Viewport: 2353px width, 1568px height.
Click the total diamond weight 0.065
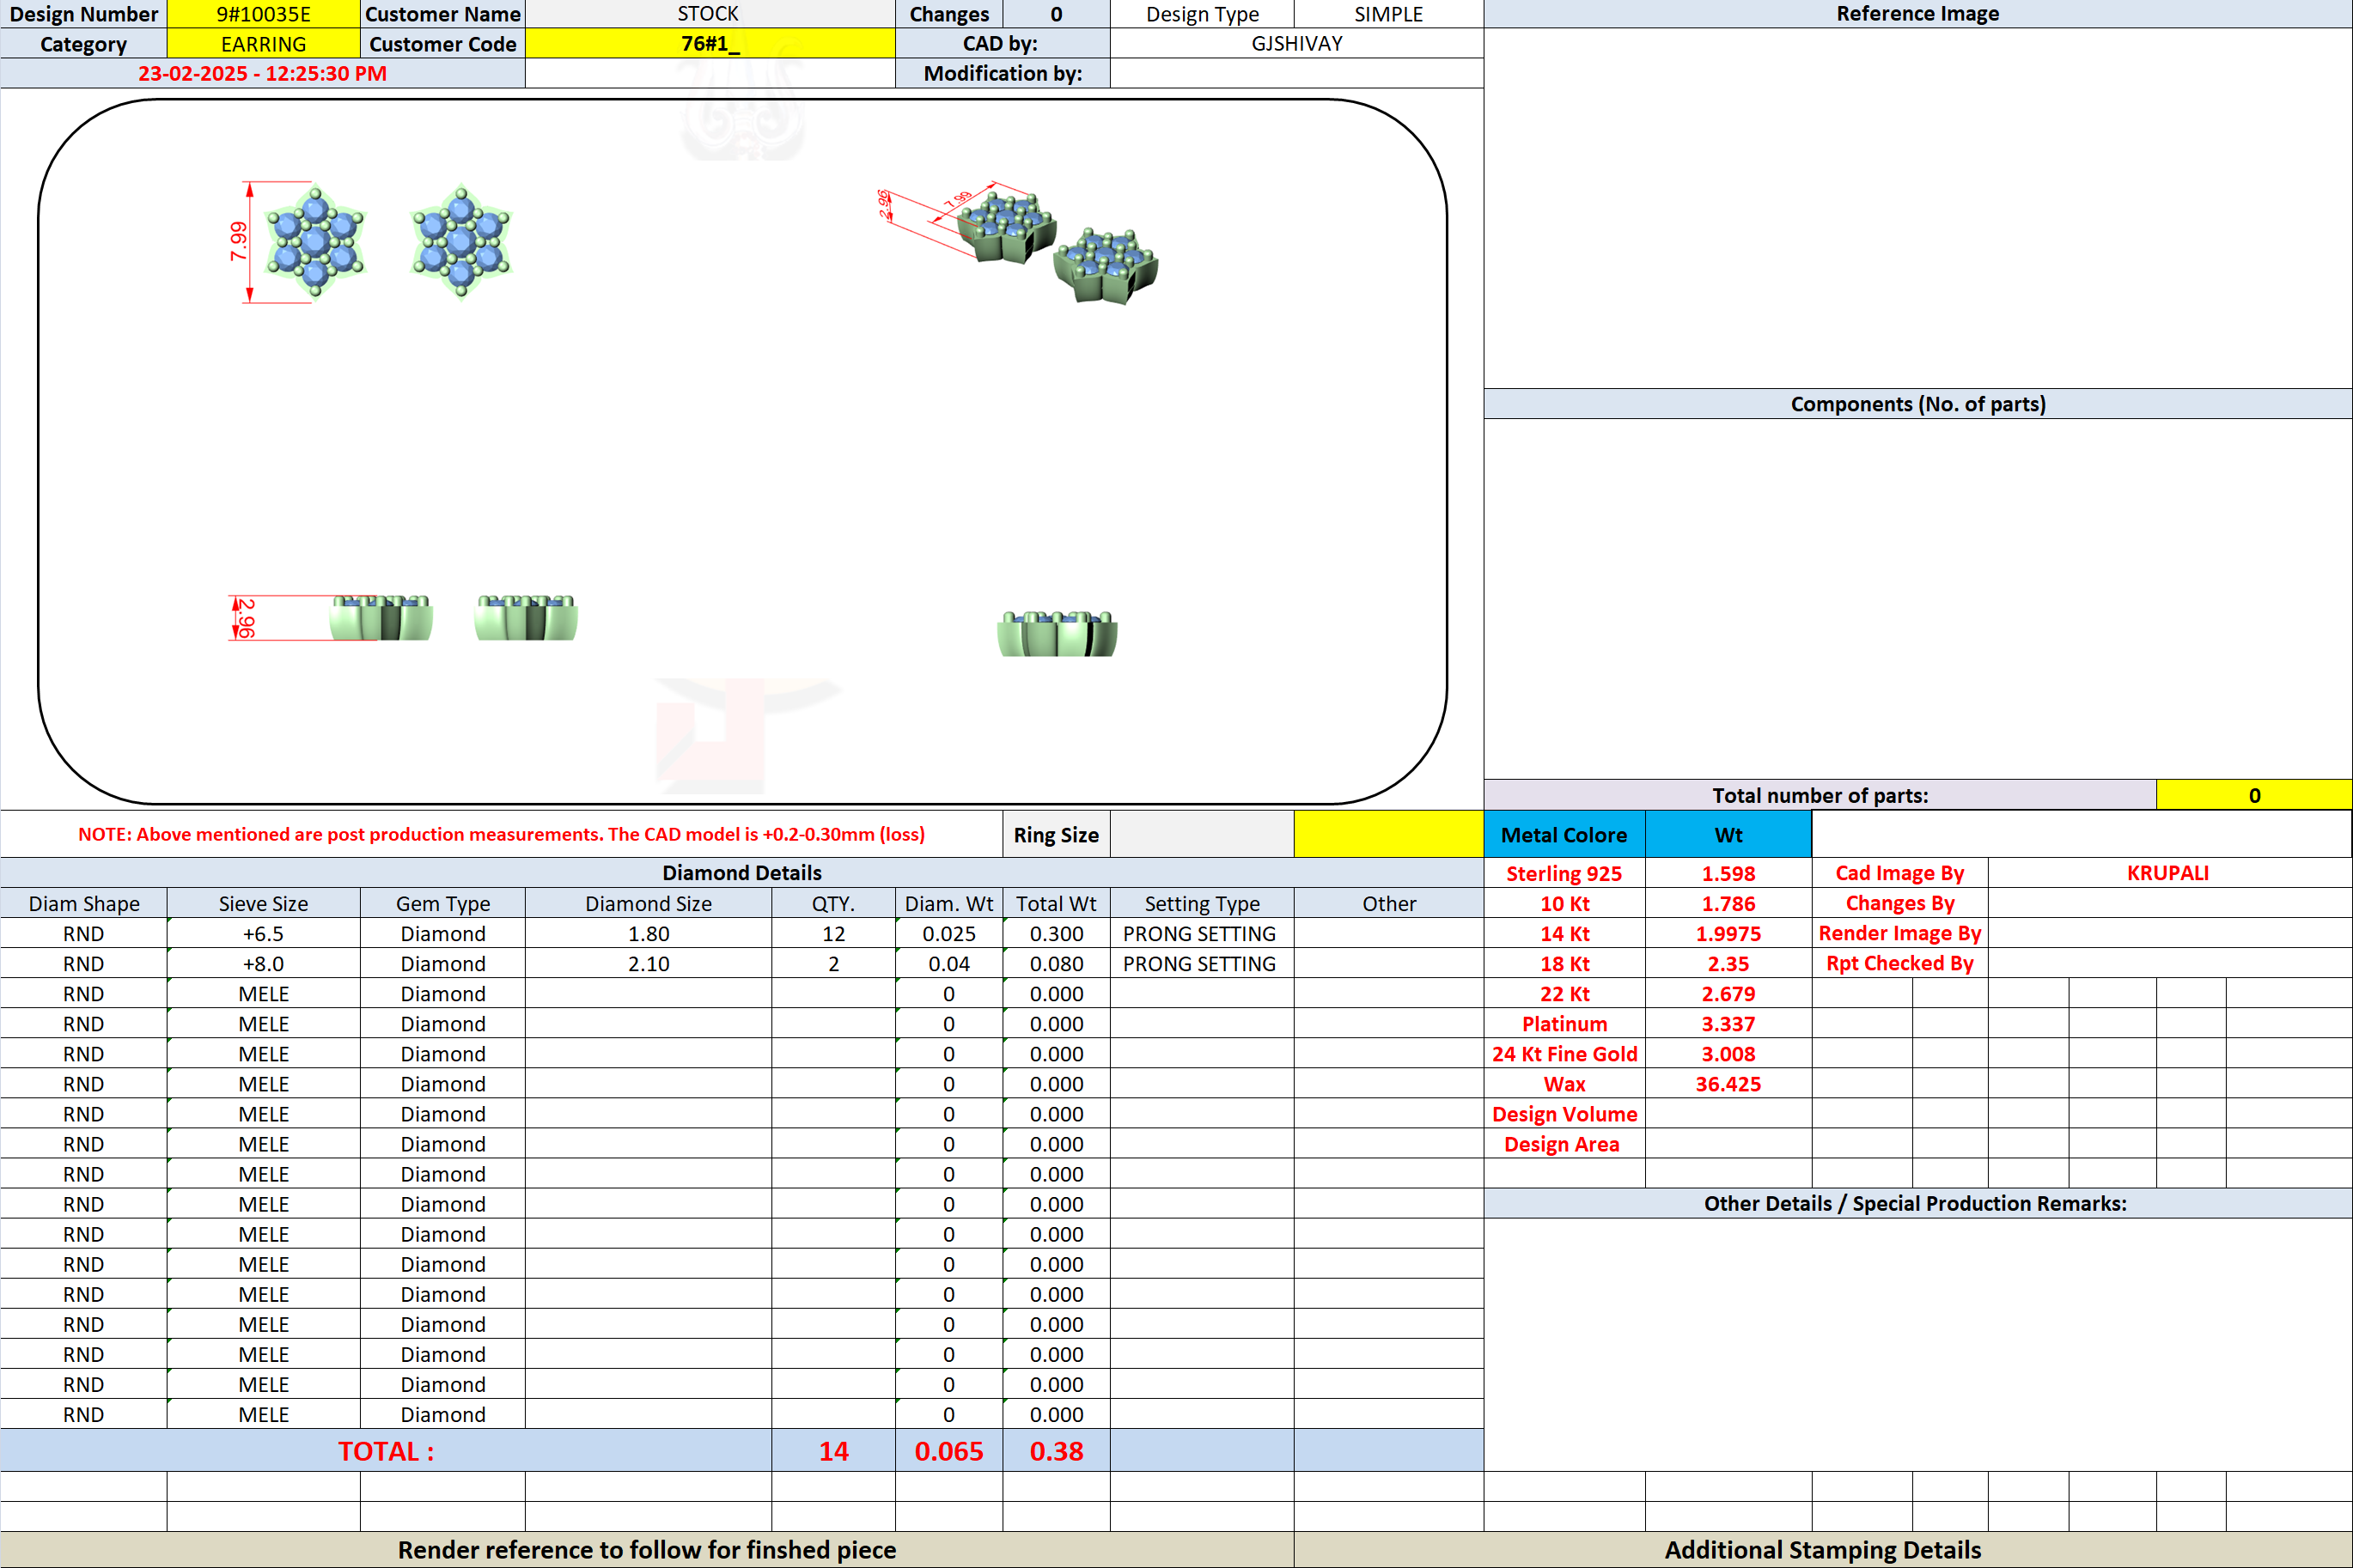click(948, 1451)
